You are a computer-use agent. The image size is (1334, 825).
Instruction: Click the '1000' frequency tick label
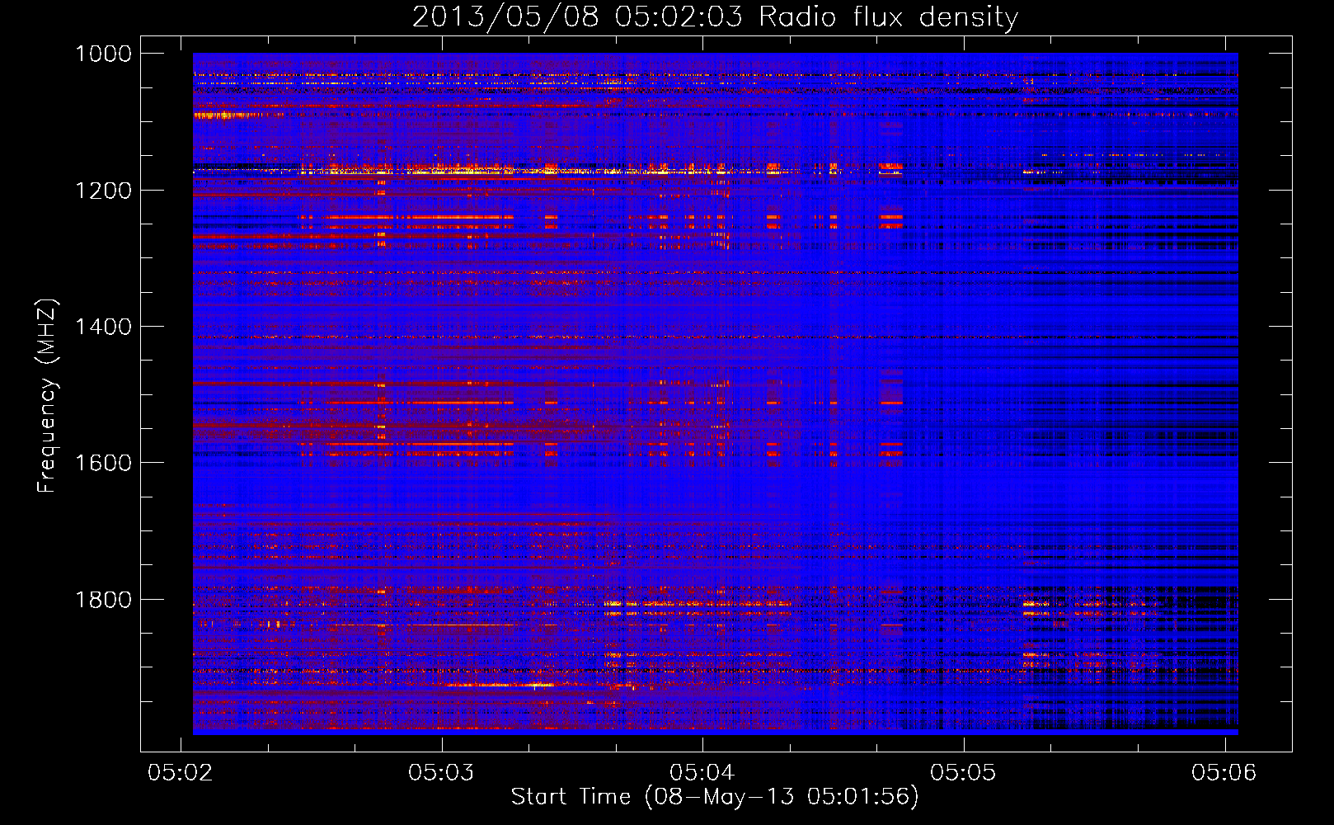coord(103,54)
